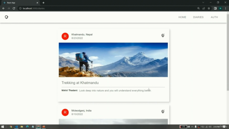Click the author name "Nikhil Thadani:"

pos(70,90)
